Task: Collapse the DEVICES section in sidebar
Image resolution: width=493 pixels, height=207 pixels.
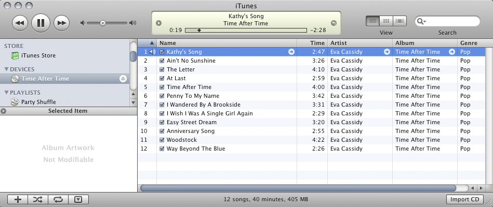Action: coord(6,69)
